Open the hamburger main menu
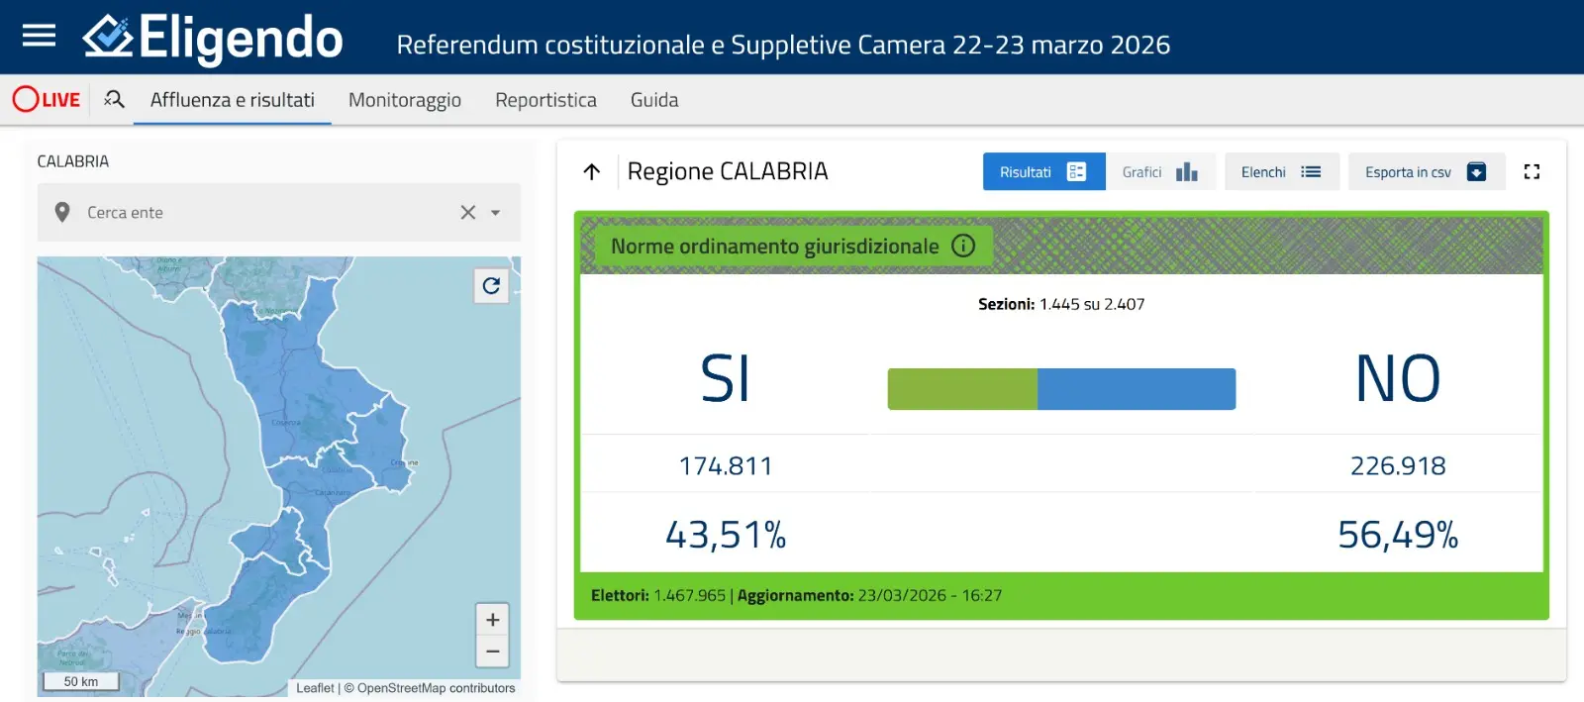Screen dimensions: 1584x702 tap(39, 37)
